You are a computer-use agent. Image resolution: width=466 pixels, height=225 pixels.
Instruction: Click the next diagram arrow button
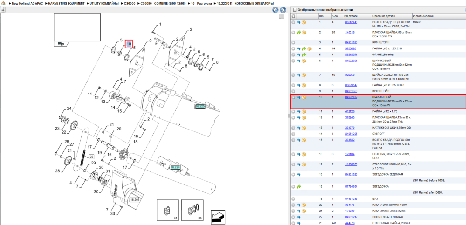coord(283,10)
